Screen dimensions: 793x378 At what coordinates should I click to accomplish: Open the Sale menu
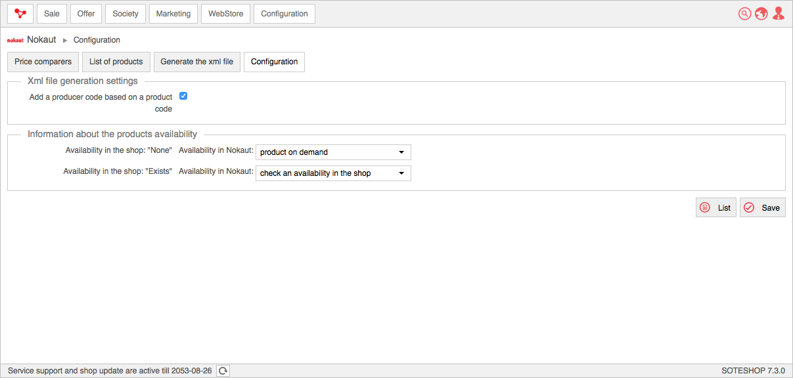tap(52, 14)
